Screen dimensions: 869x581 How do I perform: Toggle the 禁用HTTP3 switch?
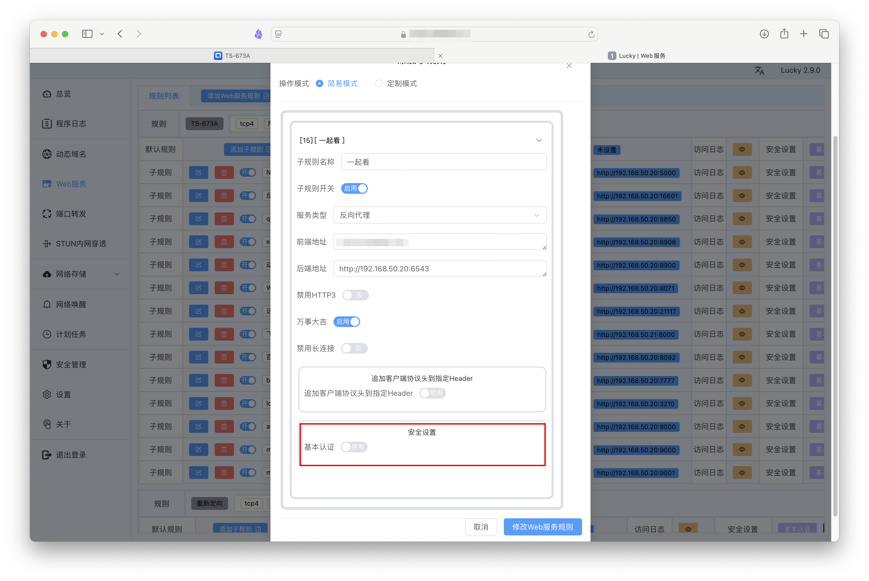[x=355, y=295]
